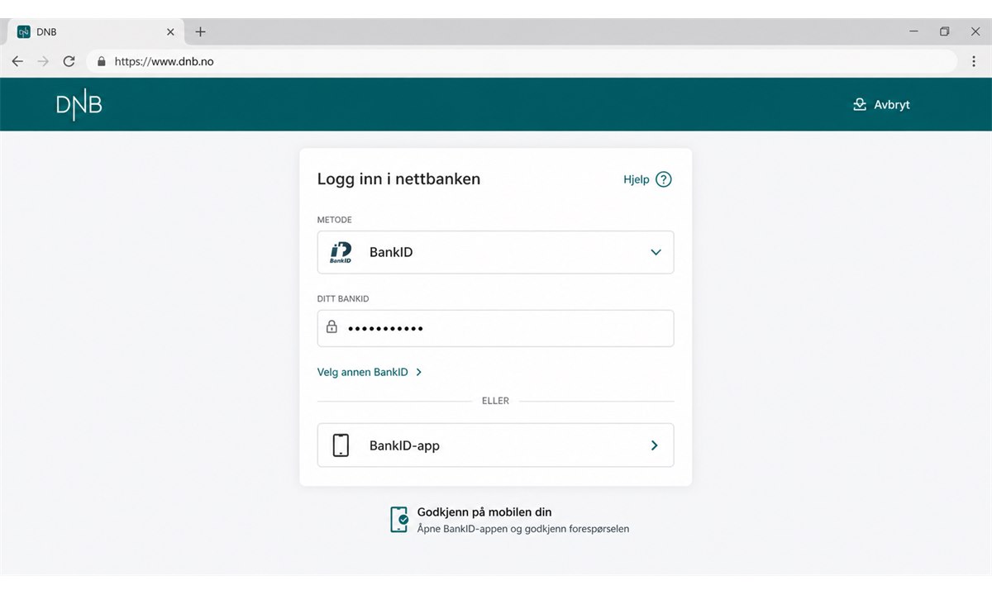This screenshot has width=992, height=595.
Task: Select the DNB browser tab
Action: click(x=96, y=32)
